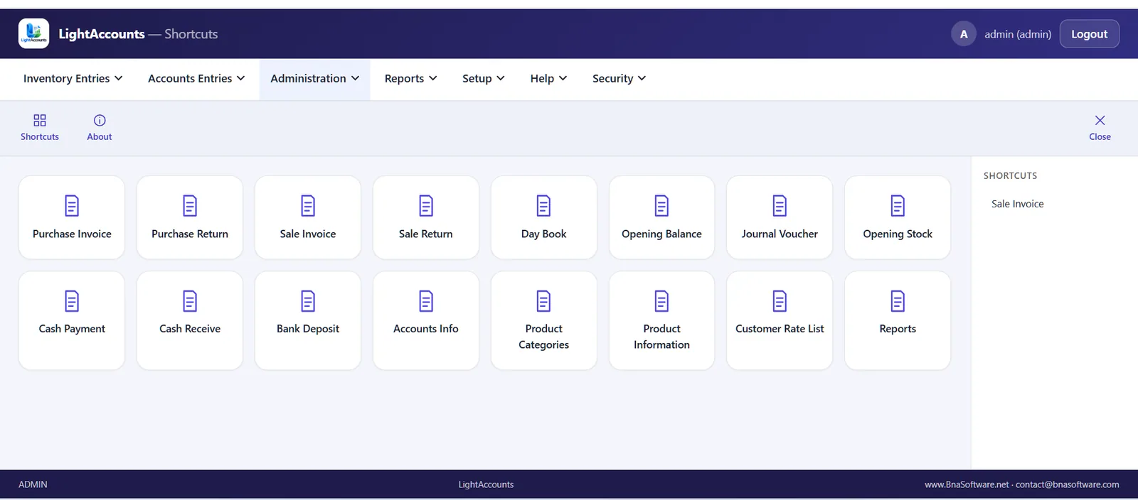Click the Journal Voucher card label

click(x=780, y=234)
